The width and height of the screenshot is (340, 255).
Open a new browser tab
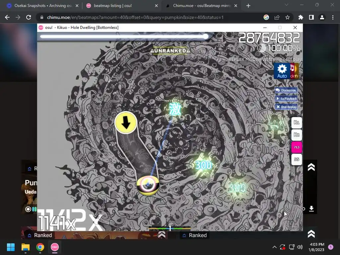(x=248, y=6)
